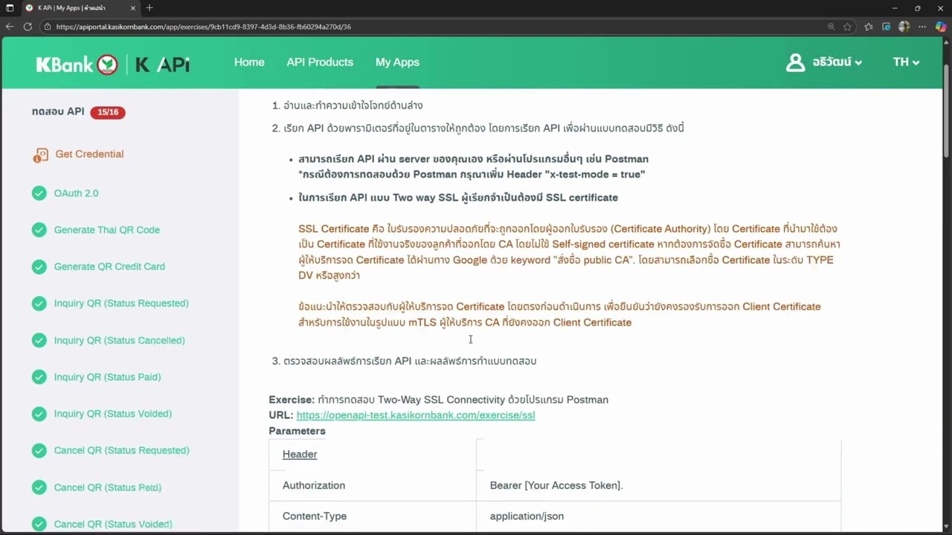952x535 pixels.
Task: Open the zoom magnifier icon in address bar
Action: [x=831, y=27]
